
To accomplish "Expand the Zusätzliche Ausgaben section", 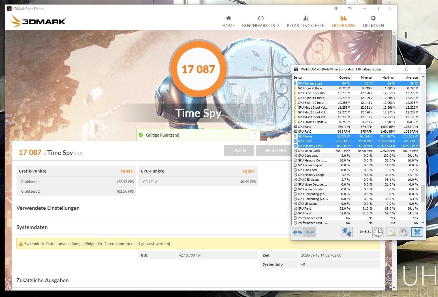I will [42, 280].
